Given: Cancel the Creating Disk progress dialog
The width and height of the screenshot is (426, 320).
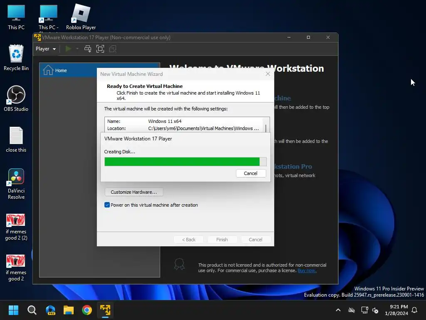Looking at the screenshot, I should pos(250,173).
